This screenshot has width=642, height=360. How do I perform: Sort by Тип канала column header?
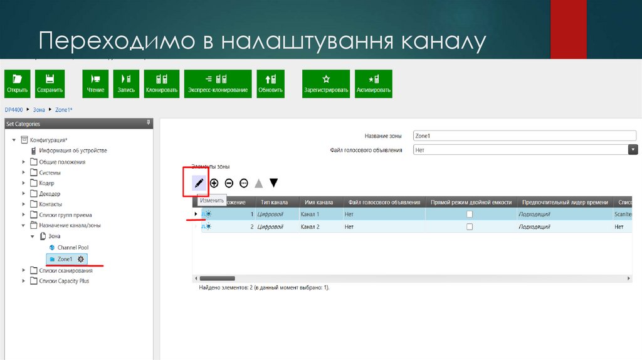pos(274,203)
